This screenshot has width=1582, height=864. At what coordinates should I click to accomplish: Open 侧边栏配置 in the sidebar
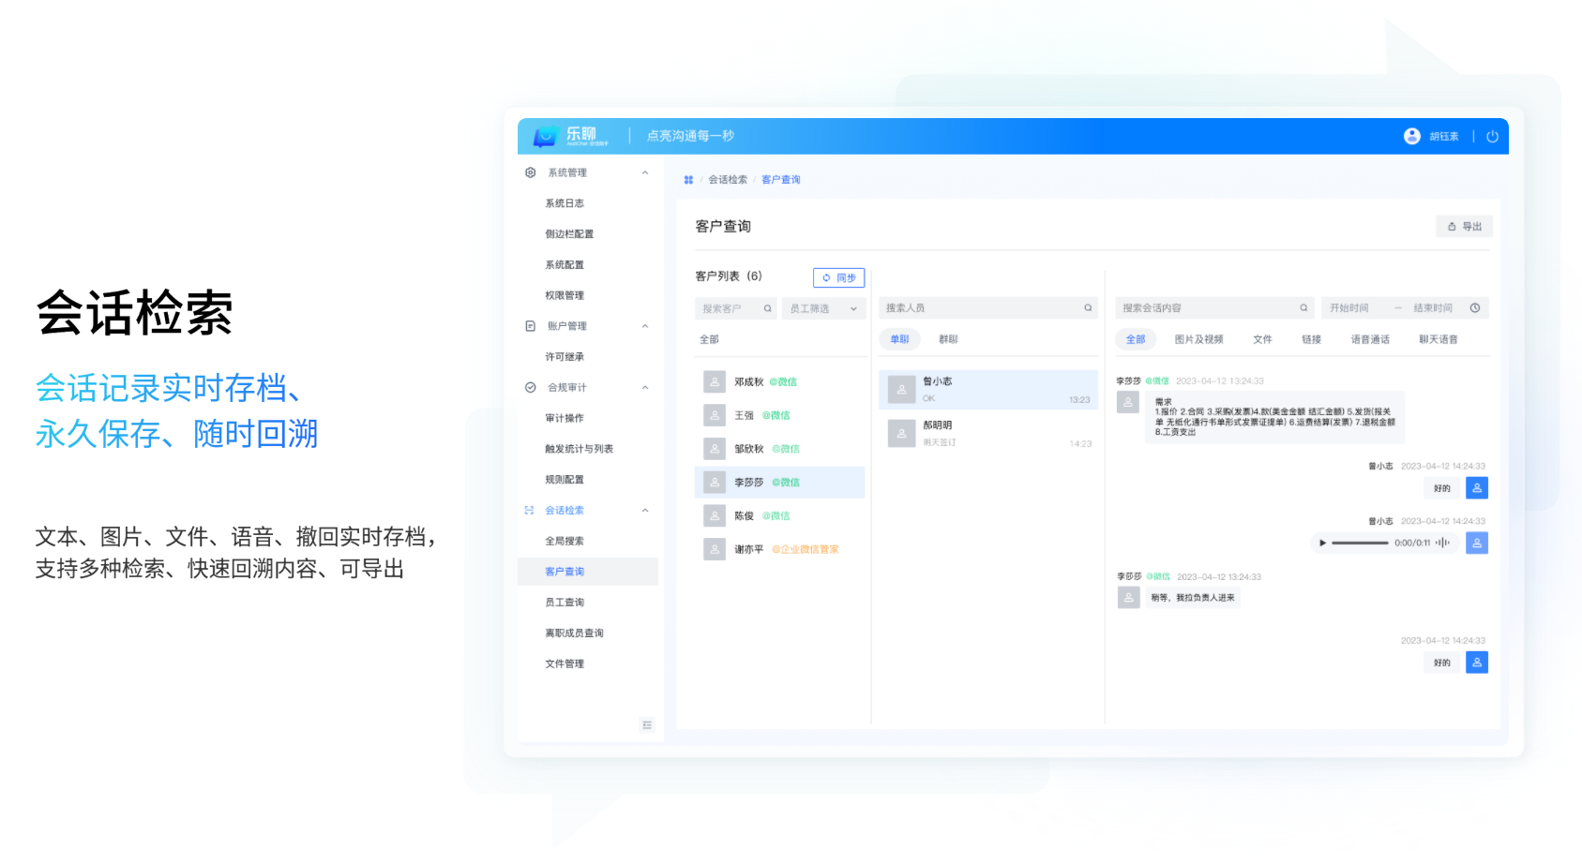569,234
